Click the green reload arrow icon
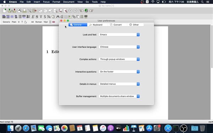Screen dimensions: 213x133 (86, 11)
